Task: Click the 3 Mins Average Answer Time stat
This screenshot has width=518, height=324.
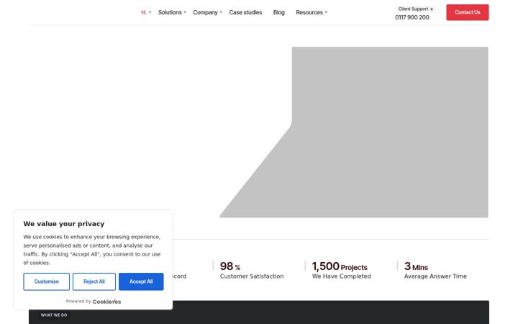Action: point(435,270)
